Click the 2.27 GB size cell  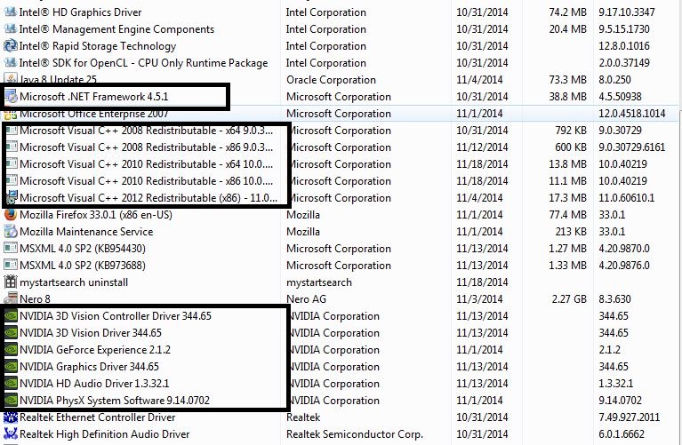569,299
